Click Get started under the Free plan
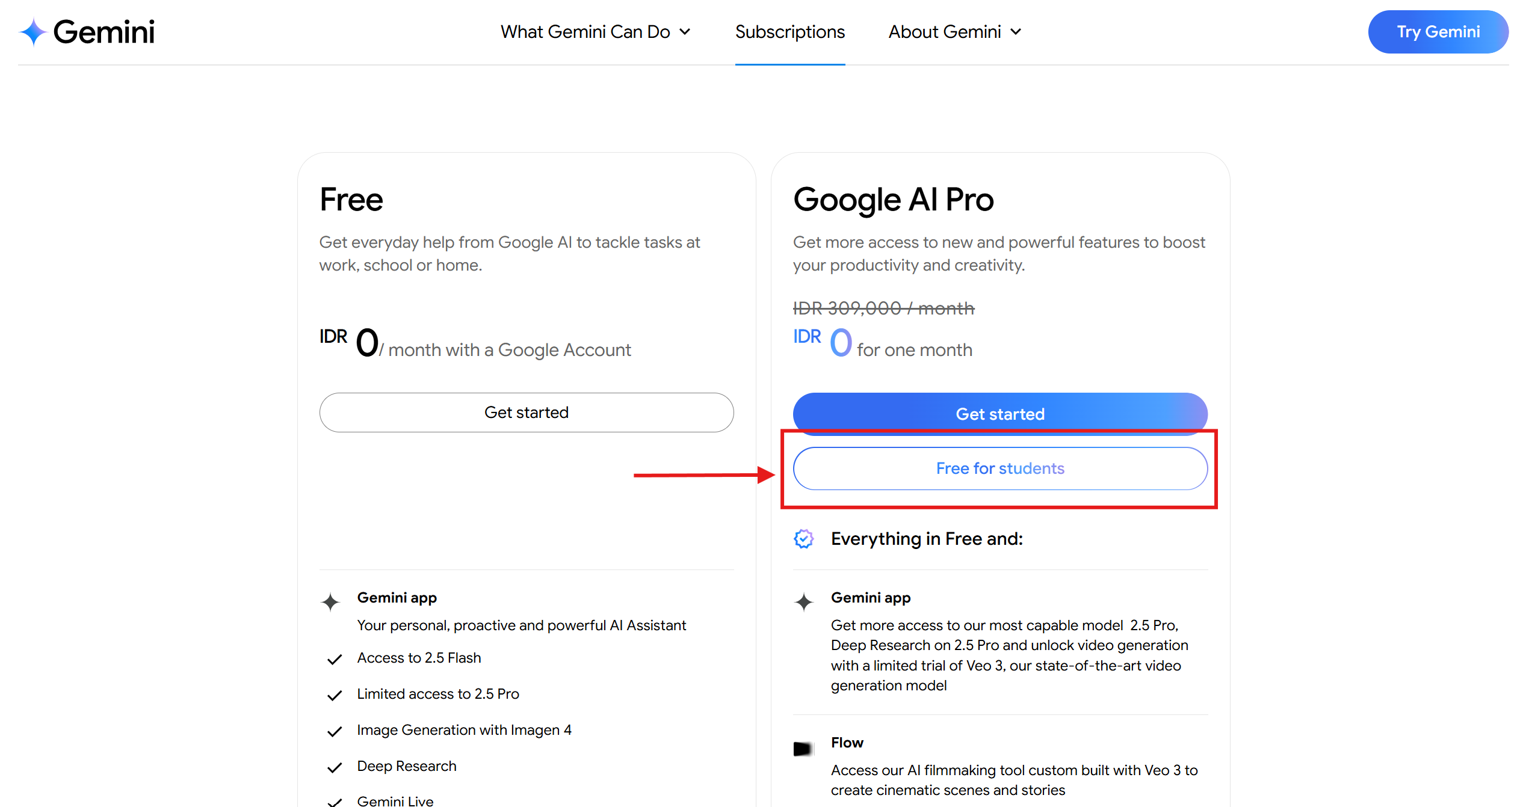The width and height of the screenshot is (1526, 807). tap(527, 413)
